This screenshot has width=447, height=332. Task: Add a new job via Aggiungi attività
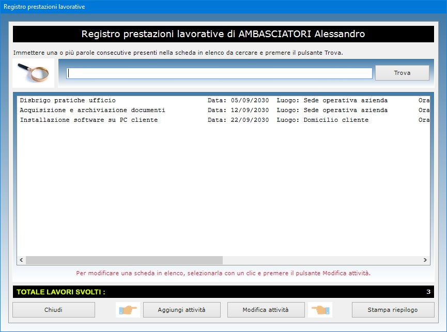(x=181, y=310)
